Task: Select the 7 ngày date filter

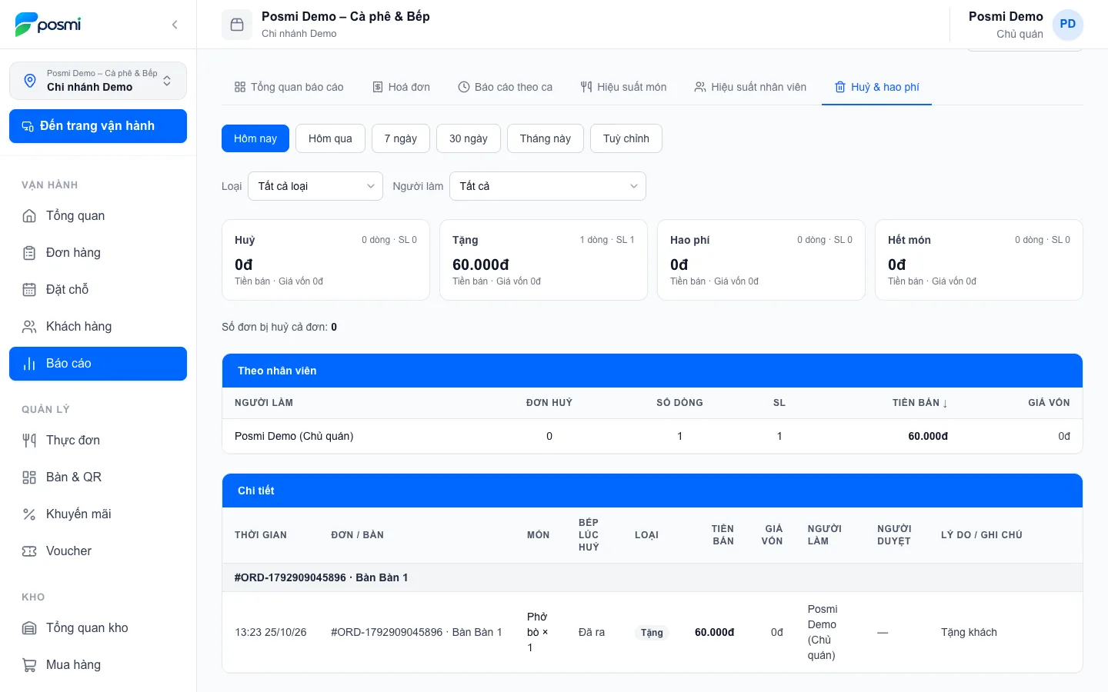Action: coord(401,138)
